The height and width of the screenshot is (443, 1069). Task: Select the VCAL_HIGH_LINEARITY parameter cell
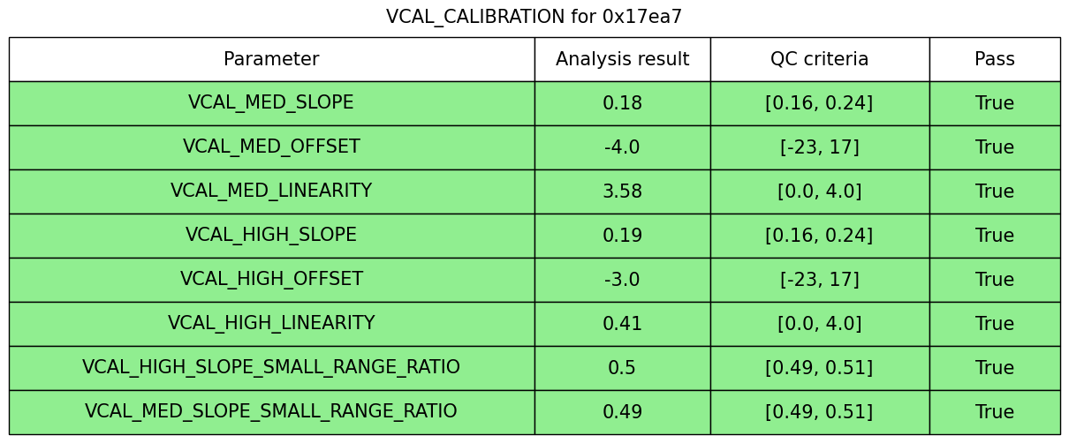271,324
